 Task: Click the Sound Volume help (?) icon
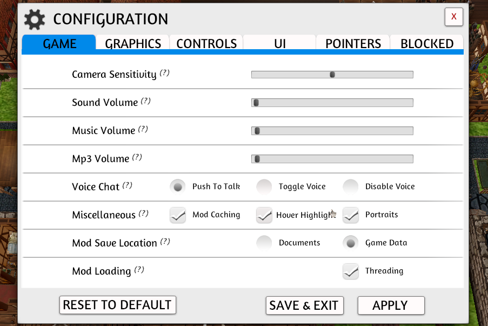146,101
